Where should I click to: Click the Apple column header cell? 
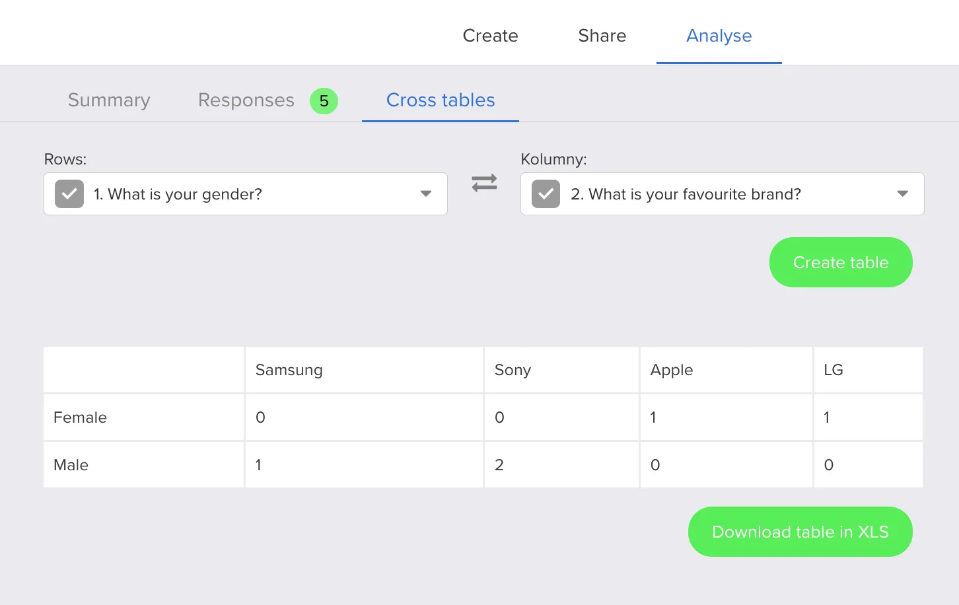tap(671, 369)
